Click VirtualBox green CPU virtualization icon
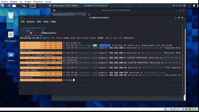 pos(189,109)
